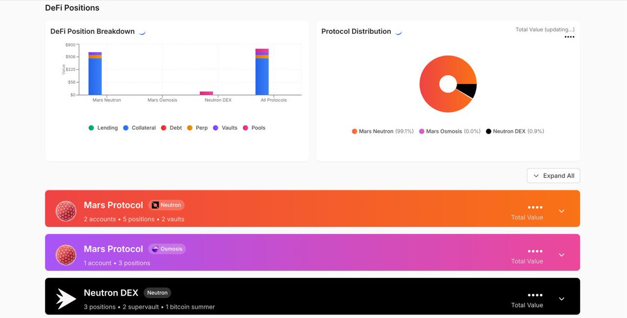
Task: Click the $225 y-axis label
Action: [x=70, y=69]
